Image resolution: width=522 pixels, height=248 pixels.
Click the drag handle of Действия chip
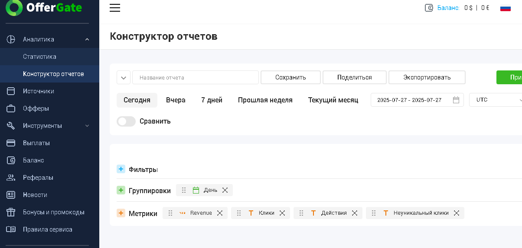pos(301,213)
